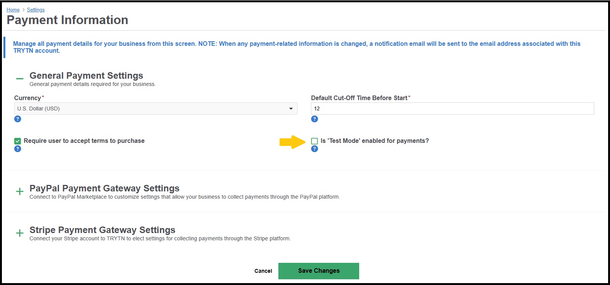This screenshot has width=610, height=285.
Task: Click the Currency dropdown arrow
Action: [x=291, y=109]
